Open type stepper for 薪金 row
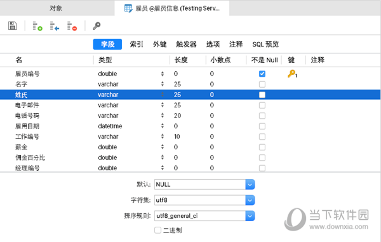 (163, 147)
